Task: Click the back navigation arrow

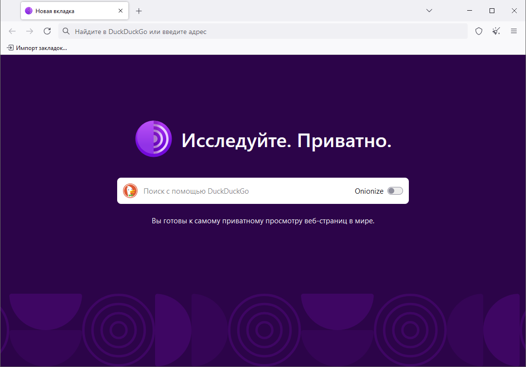Action: point(12,31)
